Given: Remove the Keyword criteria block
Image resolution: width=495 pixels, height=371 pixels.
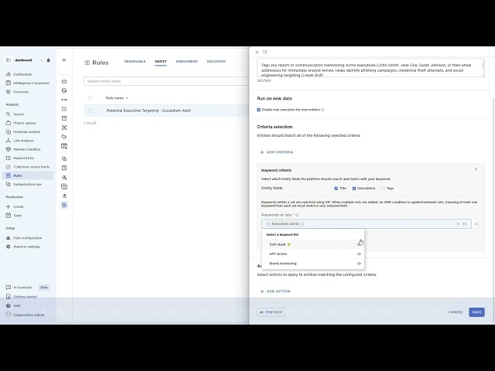Looking at the screenshot, I should (x=476, y=169).
